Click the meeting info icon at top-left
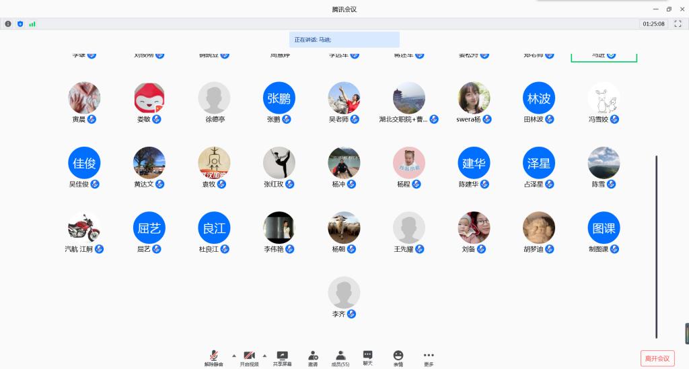 (x=8, y=24)
